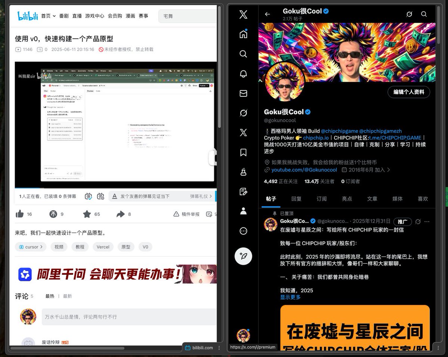This screenshot has height=357, width=448.
Task: Open Grok in the X sidebar
Action: coord(243,113)
